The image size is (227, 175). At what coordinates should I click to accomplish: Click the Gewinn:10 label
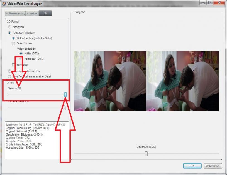[x=14, y=88]
